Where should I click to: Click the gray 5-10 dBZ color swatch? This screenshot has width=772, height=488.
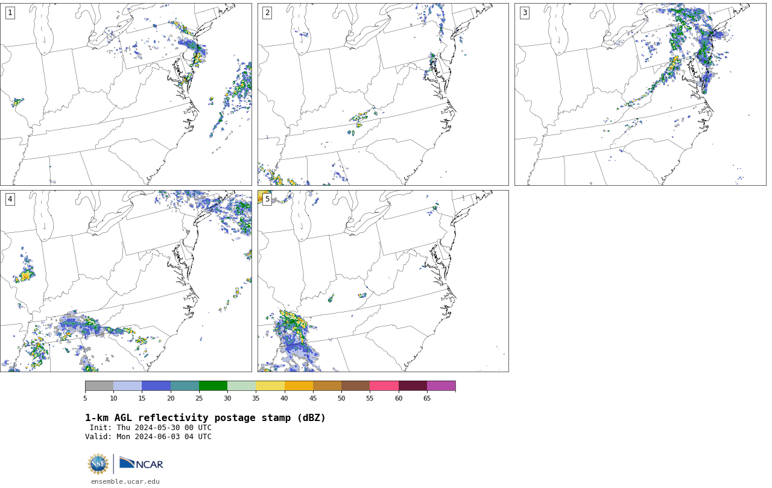pyautogui.click(x=99, y=386)
